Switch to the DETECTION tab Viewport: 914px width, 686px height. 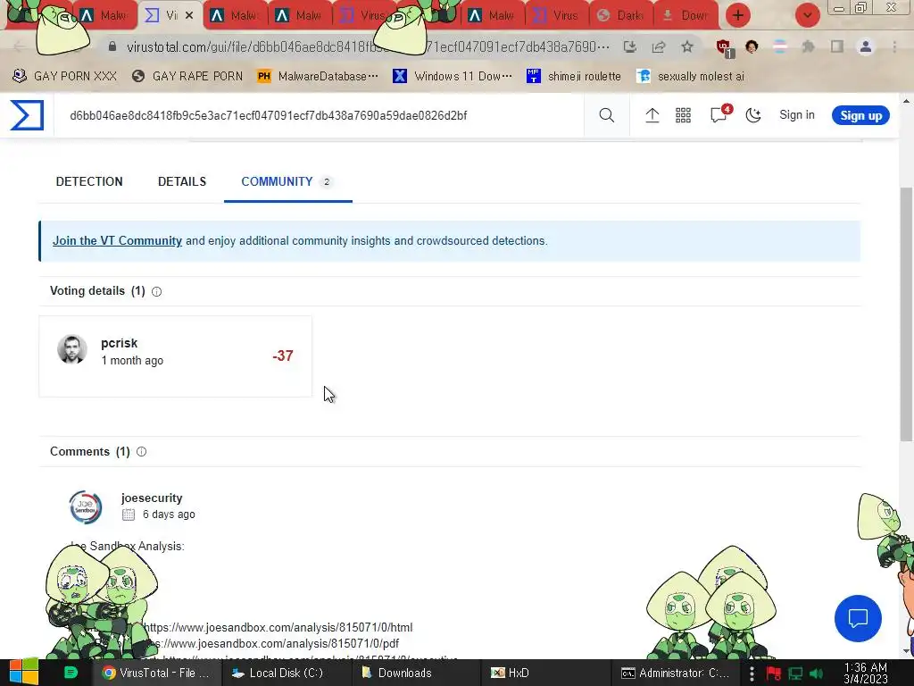[x=89, y=181]
